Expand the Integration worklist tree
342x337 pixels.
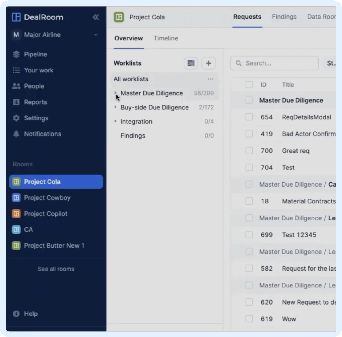pos(116,121)
